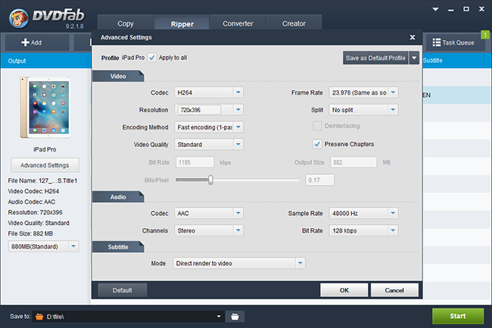Open the Split dropdown

tap(393, 110)
